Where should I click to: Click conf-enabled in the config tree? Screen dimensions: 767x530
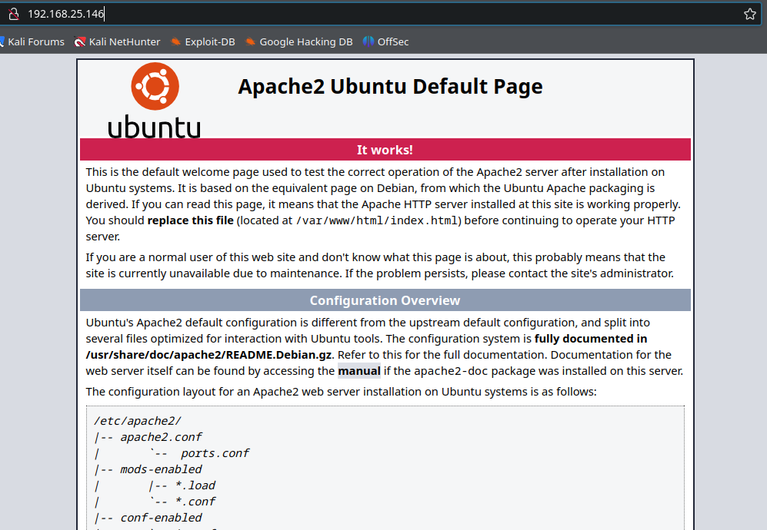[161, 518]
